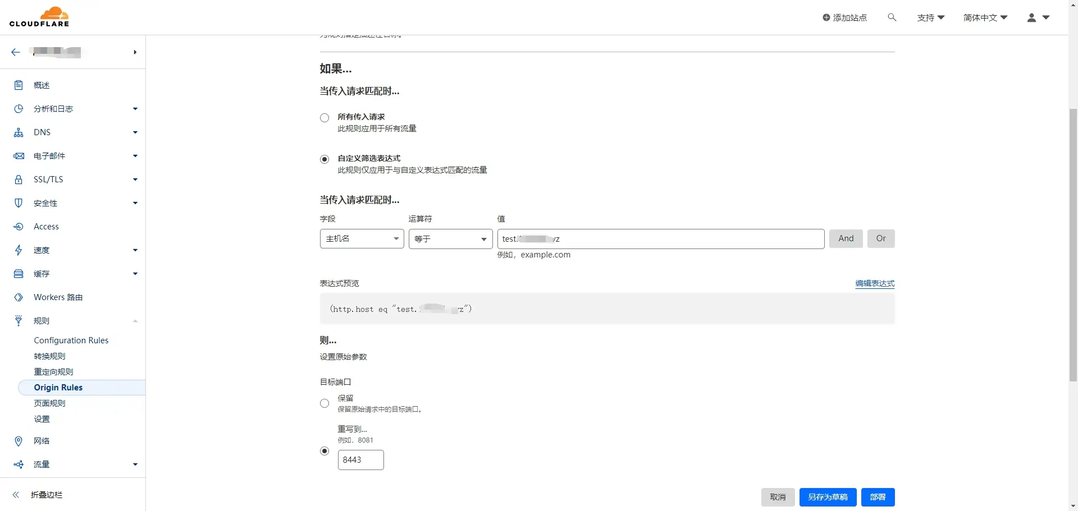Image resolution: width=1078 pixels, height=511 pixels.
Task: Click the 网络 location pin icon
Action: click(x=19, y=441)
